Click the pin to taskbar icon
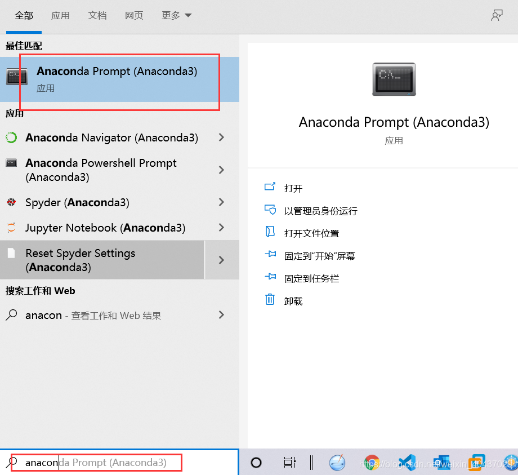The height and width of the screenshot is (475, 518). [270, 276]
